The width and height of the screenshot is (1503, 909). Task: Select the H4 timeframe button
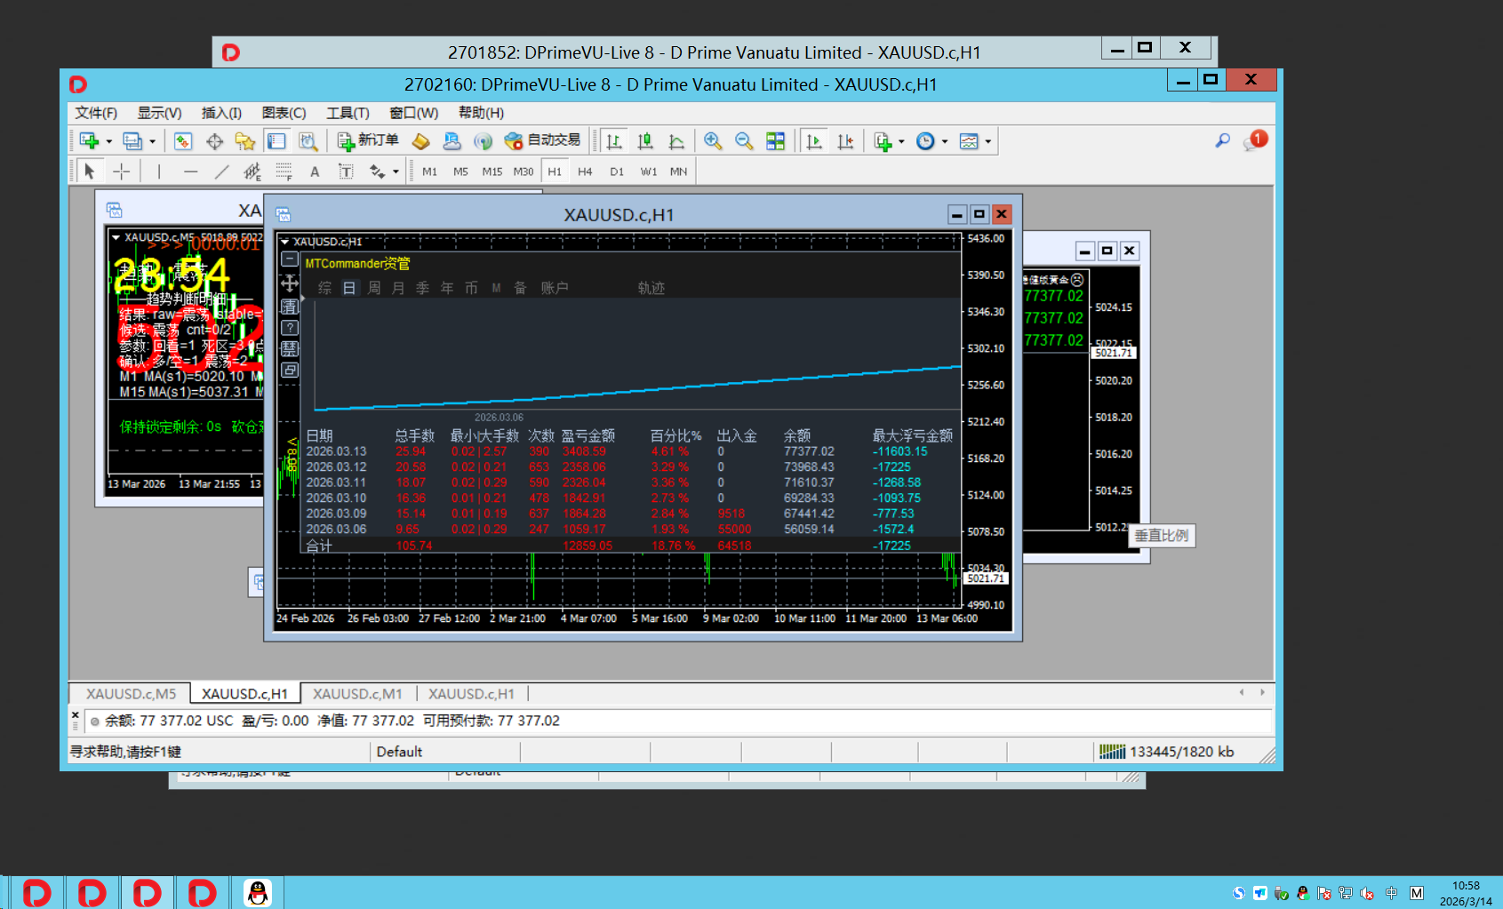point(585,171)
